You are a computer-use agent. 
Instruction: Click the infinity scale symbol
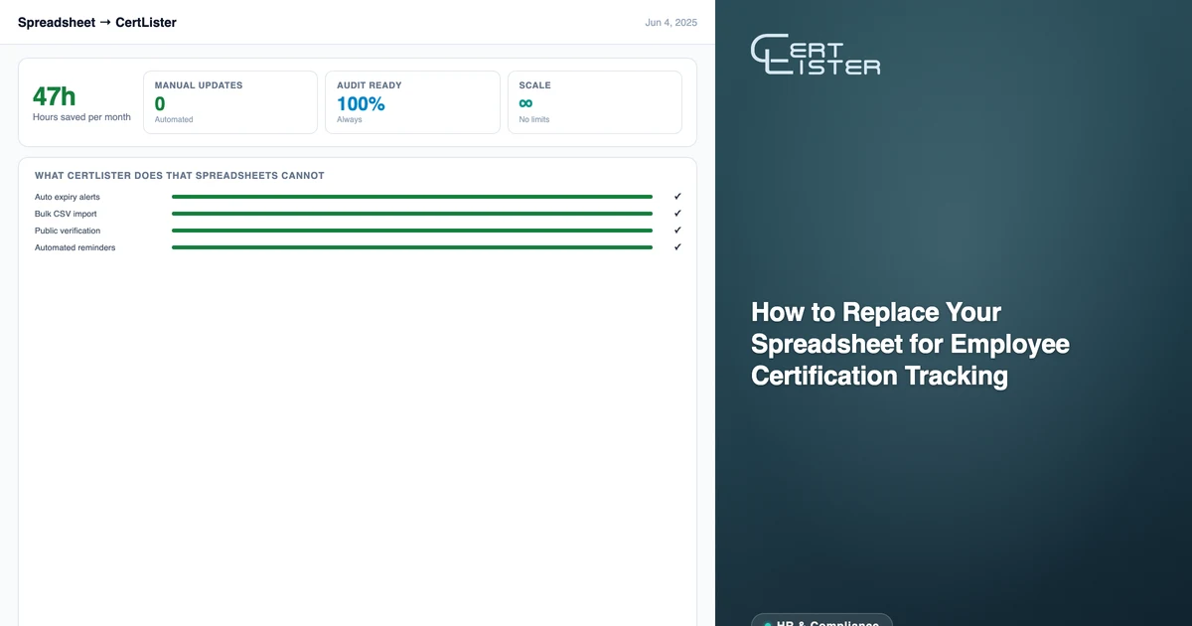(x=526, y=103)
